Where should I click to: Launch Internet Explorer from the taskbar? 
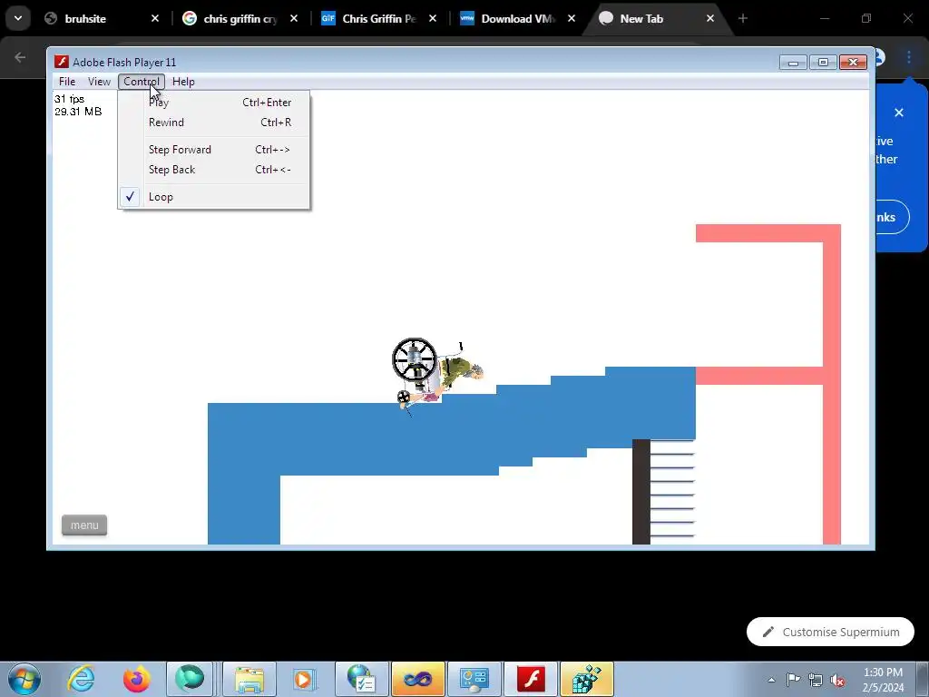click(81, 679)
